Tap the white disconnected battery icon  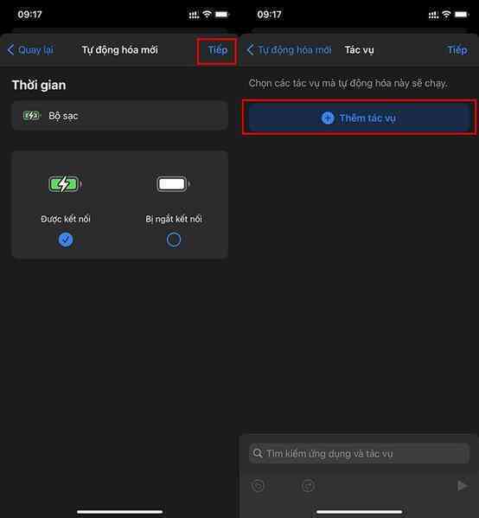173,184
